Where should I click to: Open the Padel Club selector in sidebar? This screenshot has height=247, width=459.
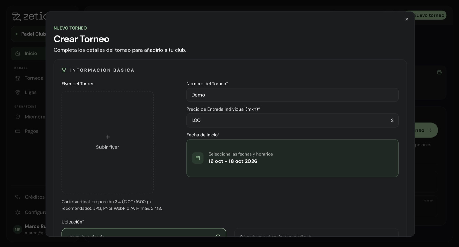tap(29, 34)
